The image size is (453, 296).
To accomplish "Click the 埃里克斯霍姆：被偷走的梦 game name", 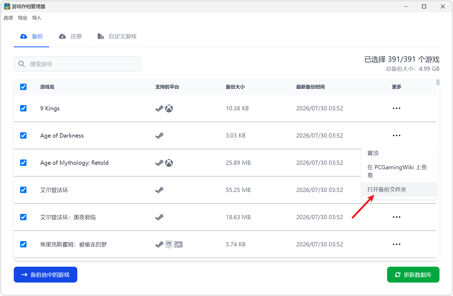I will (x=74, y=244).
